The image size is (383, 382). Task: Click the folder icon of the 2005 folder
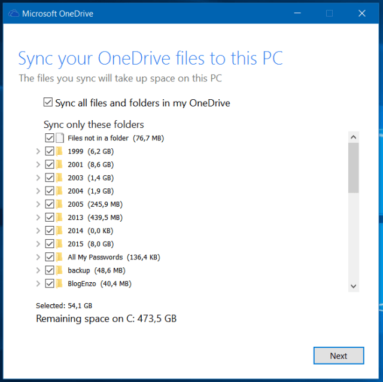pyautogui.click(x=59, y=204)
